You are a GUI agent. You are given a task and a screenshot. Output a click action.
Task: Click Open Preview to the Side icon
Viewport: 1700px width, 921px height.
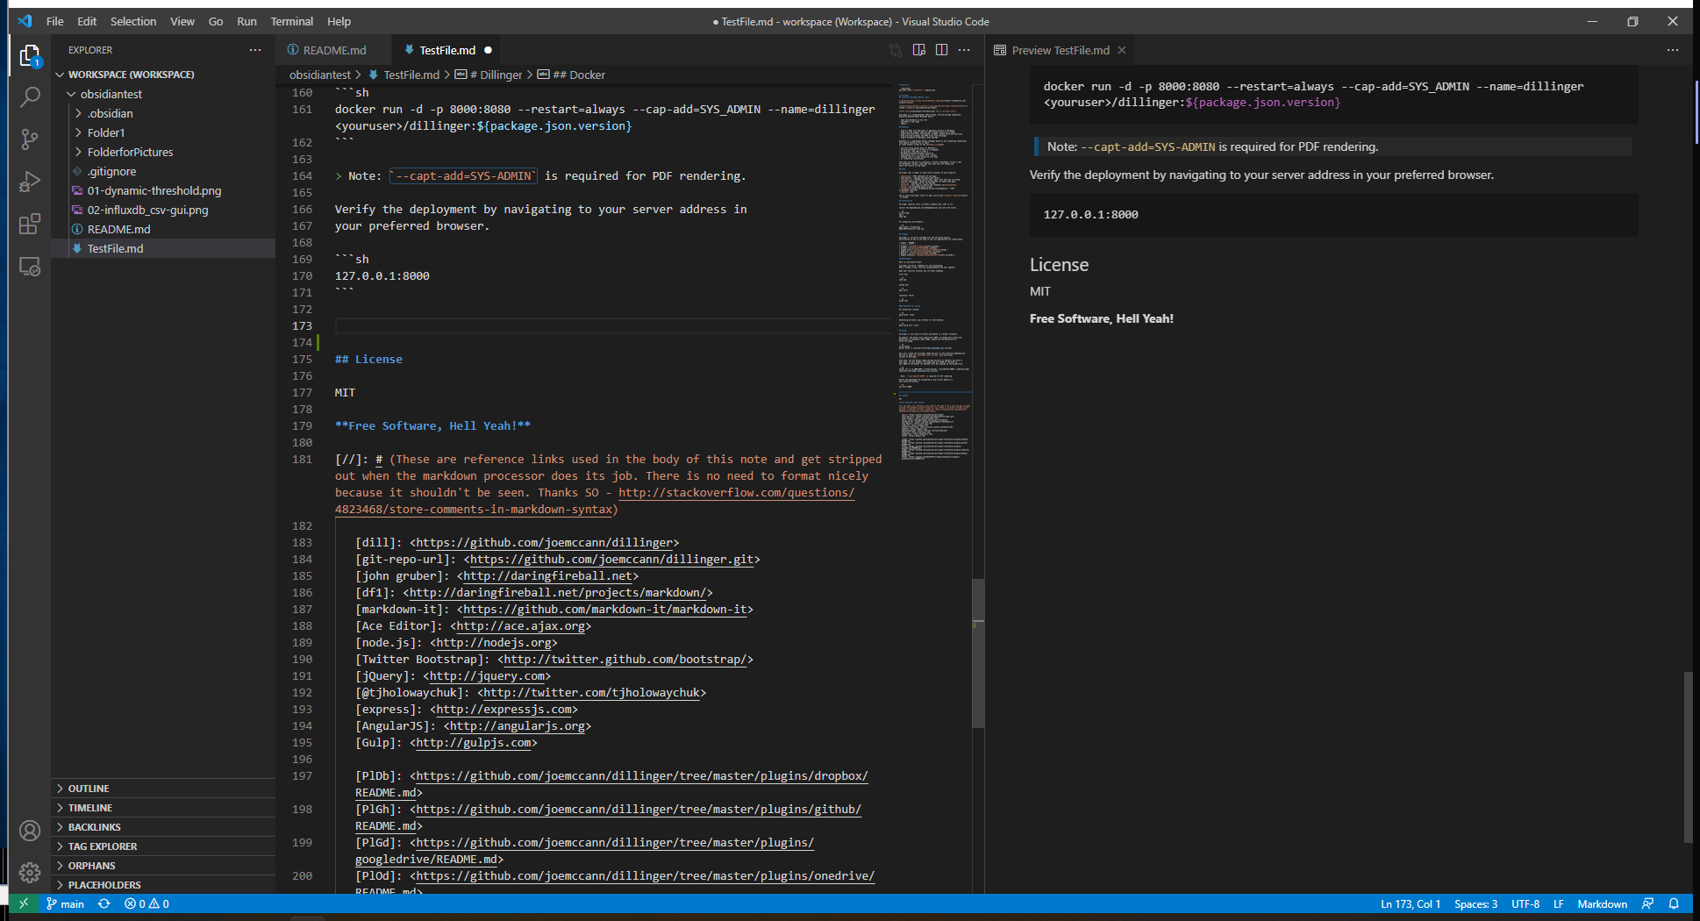[x=919, y=50]
